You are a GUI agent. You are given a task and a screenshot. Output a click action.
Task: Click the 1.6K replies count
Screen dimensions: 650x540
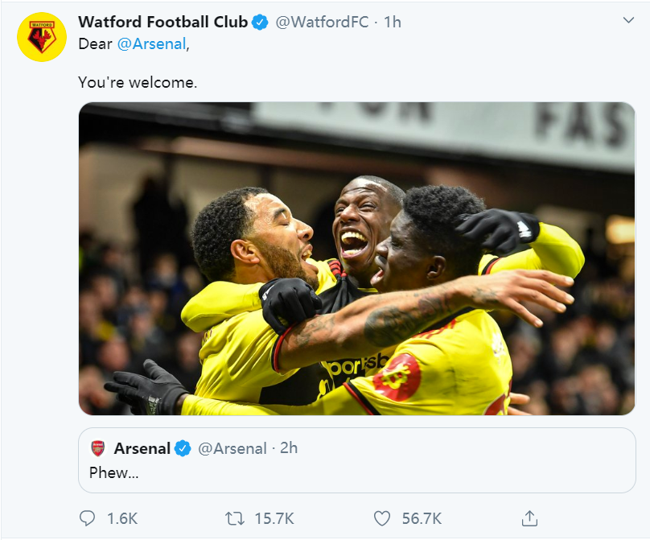pos(122,519)
